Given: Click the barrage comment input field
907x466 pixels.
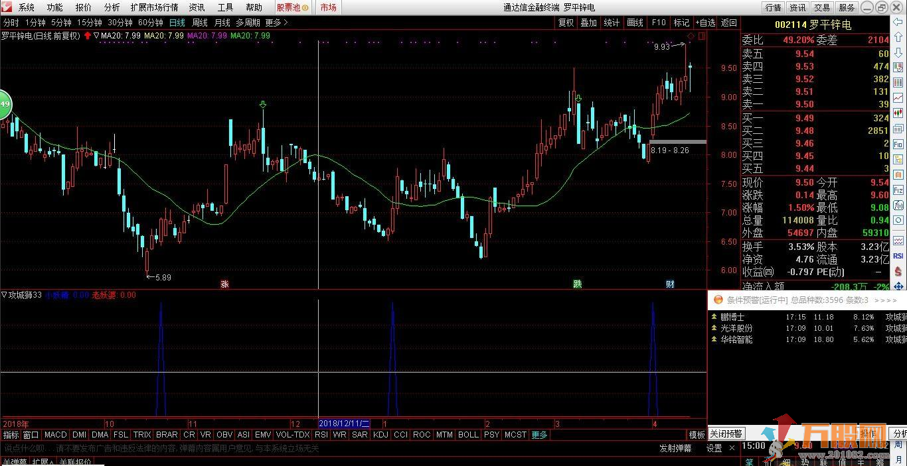Looking at the screenshot, I should click(x=325, y=448).
